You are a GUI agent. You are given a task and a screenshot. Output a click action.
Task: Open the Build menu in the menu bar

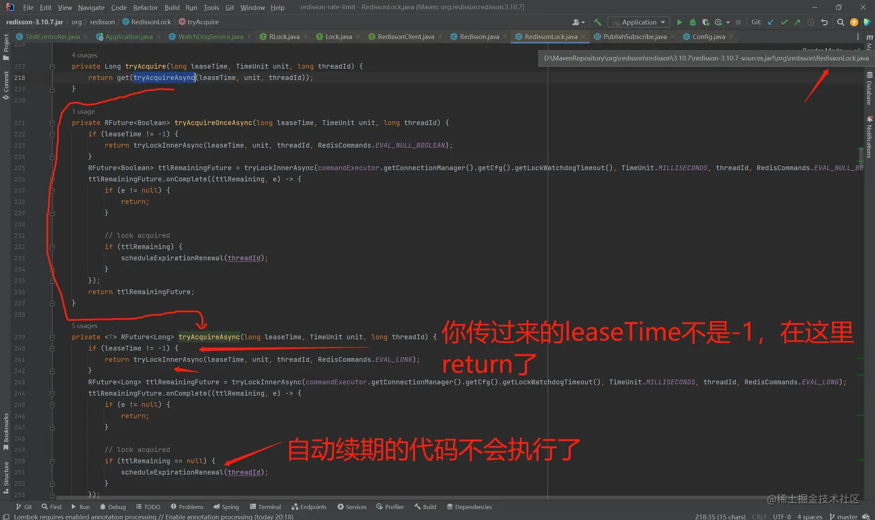pyautogui.click(x=172, y=8)
